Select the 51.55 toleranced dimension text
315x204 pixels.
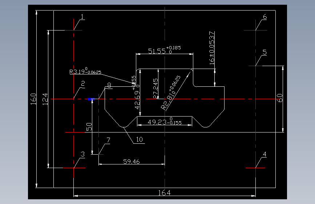164,50
